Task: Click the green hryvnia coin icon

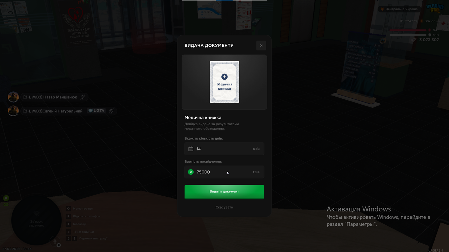Action: point(191,172)
